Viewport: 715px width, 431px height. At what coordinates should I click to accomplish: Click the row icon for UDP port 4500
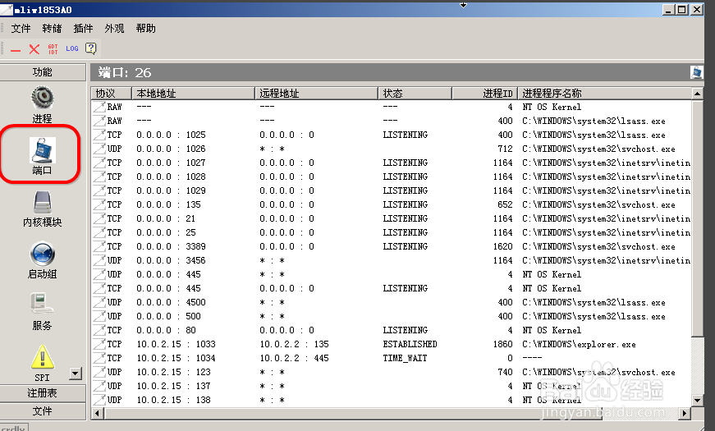[99, 302]
